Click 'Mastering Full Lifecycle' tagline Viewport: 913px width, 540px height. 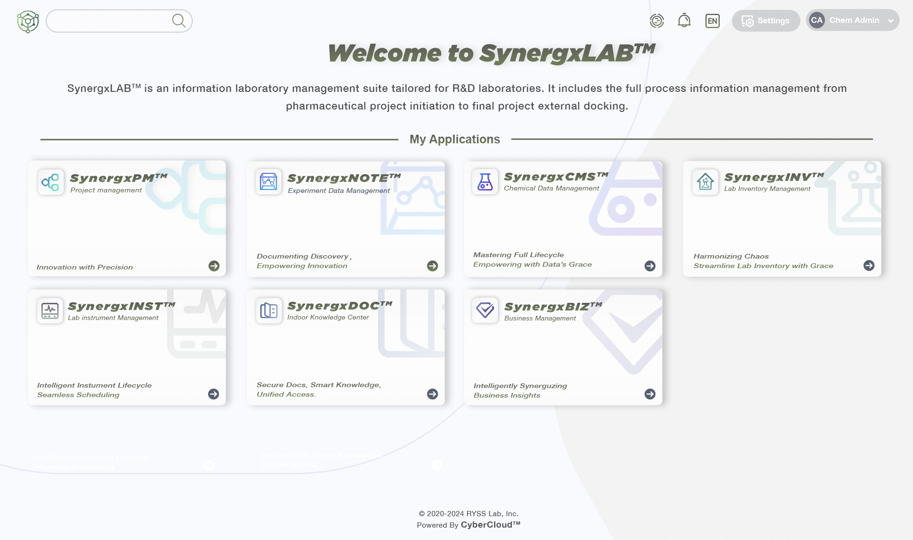click(x=518, y=255)
